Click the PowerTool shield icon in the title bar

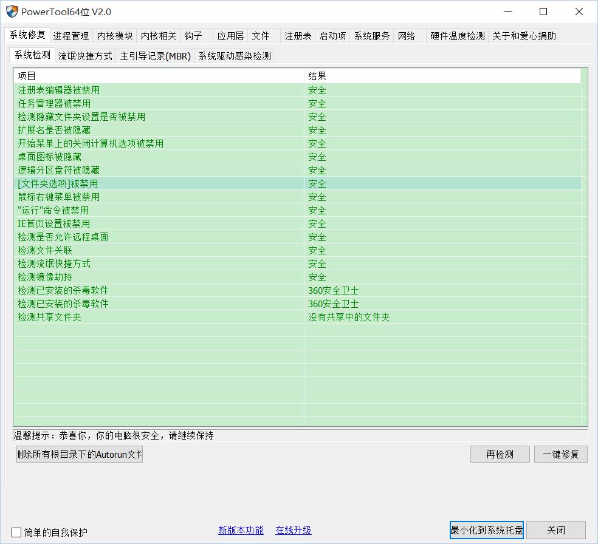pyautogui.click(x=13, y=11)
